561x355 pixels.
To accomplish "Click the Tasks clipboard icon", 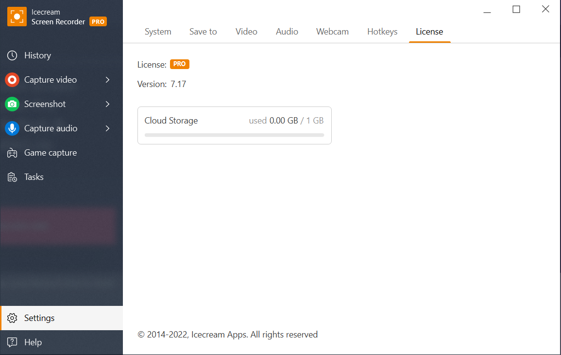I will click(12, 177).
